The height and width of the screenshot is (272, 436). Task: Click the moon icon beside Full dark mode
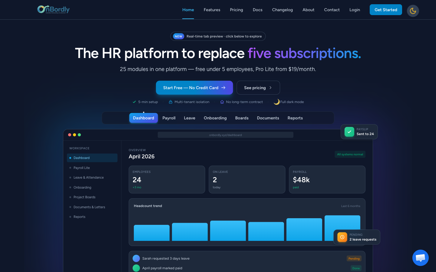[x=276, y=102]
